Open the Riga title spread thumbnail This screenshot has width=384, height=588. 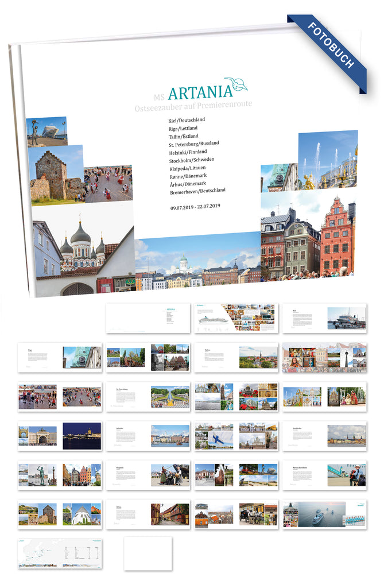60,357
